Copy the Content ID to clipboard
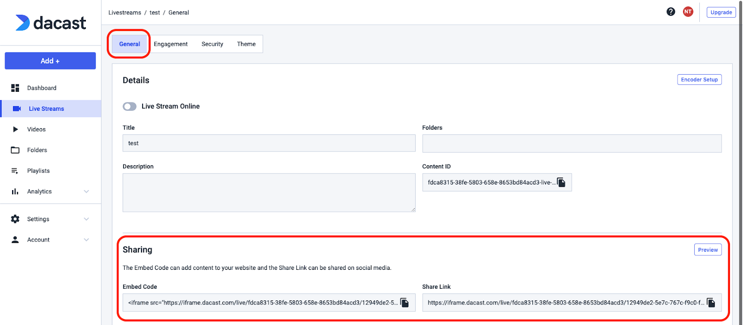This screenshot has width=743, height=325. coord(561,182)
